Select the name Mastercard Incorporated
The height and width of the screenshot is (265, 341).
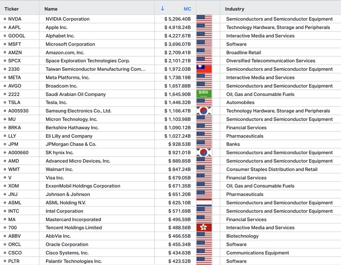[73, 219]
